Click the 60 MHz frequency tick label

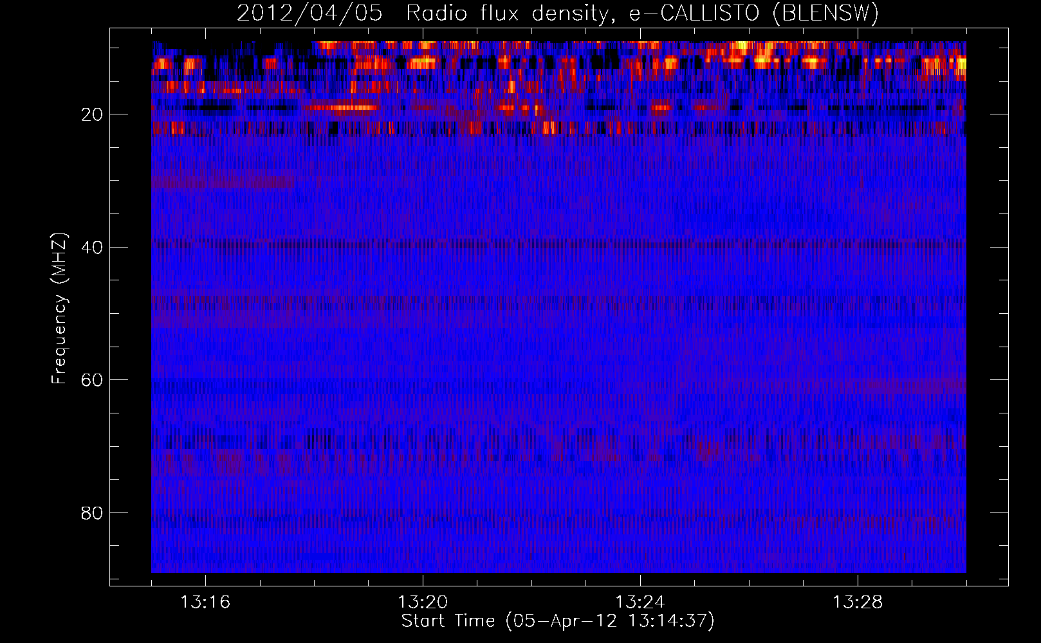[x=92, y=380]
